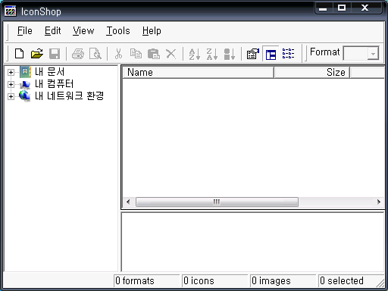Click the Size column header
This screenshot has width=388, height=291.
312,73
